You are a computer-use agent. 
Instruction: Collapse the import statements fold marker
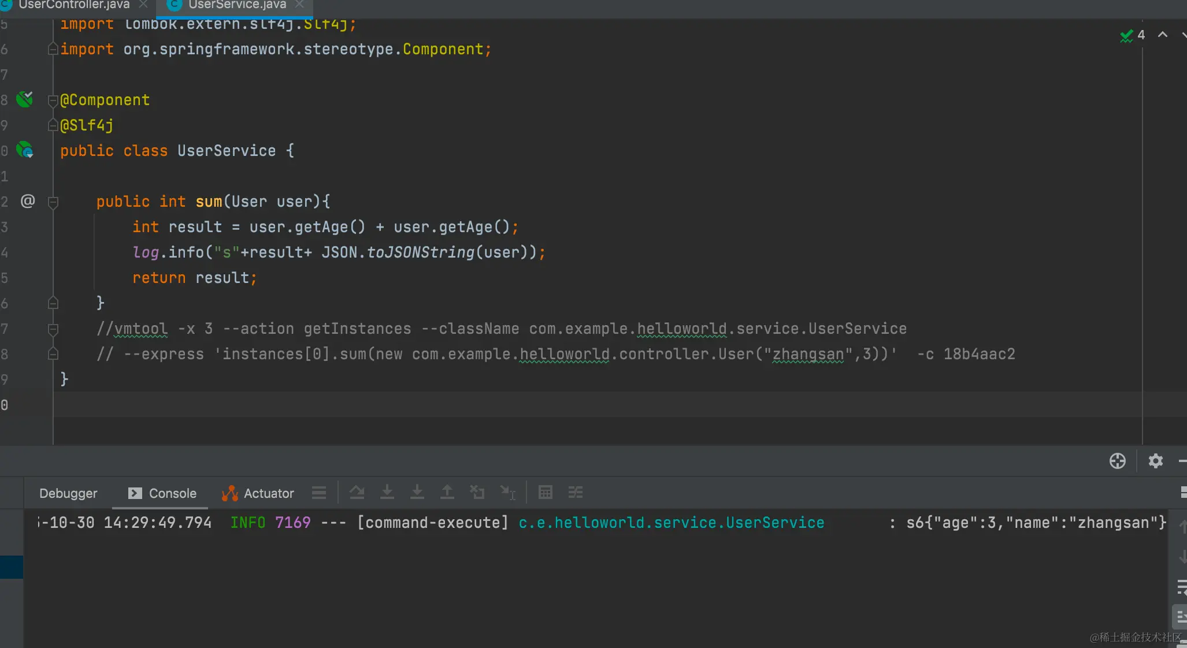(x=53, y=49)
